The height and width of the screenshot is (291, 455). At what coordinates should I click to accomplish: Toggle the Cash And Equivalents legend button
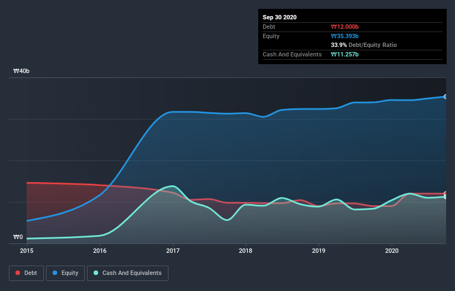127,273
